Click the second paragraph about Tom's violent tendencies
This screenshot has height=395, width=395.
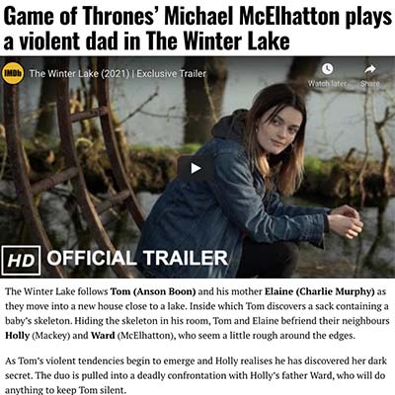(196, 375)
